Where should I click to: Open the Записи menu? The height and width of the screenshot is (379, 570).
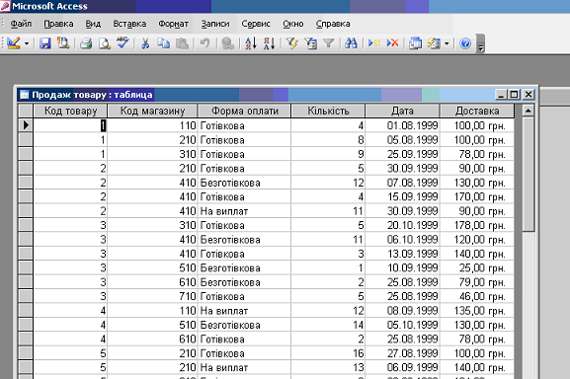[x=215, y=24]
